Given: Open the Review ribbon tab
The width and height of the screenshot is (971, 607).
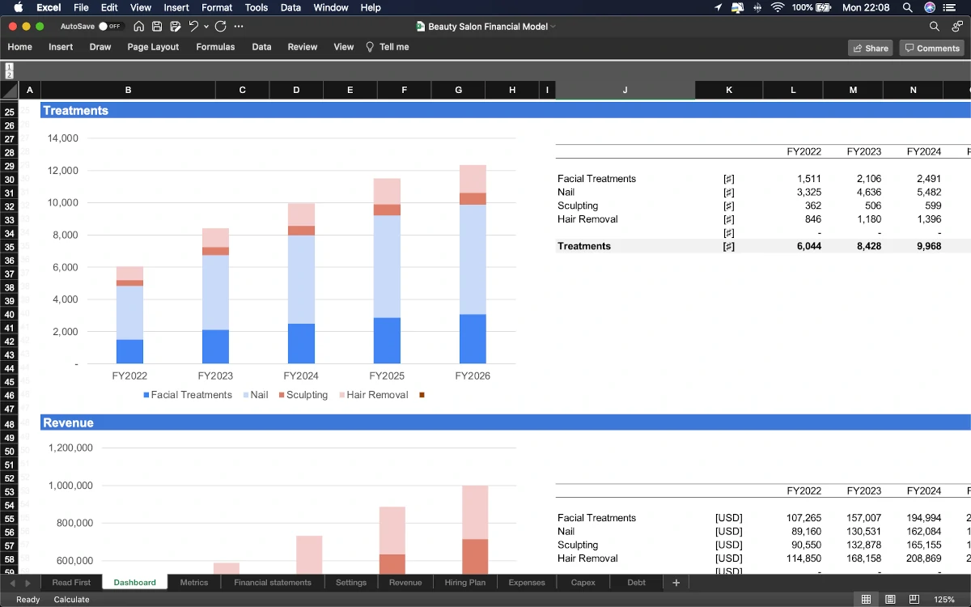Looking at the screenshot, I should point(303,47).
